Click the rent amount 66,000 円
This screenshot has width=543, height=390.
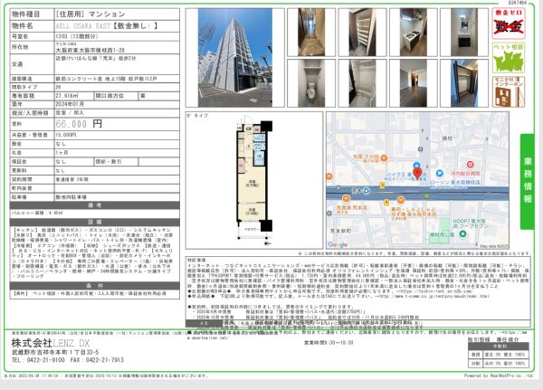[79, 124]
